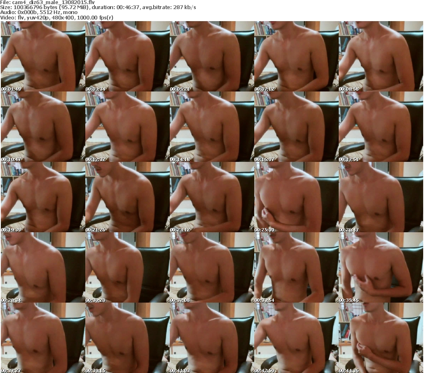Open the frame stamped 00:16:07
The height and width of the screenshot is (373, 424).
tap(296, 127)
